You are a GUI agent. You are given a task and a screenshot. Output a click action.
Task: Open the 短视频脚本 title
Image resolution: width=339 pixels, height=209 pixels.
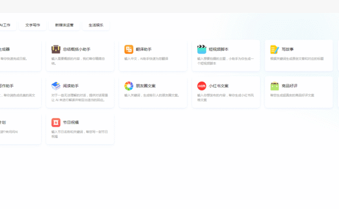tap(218, 49)
